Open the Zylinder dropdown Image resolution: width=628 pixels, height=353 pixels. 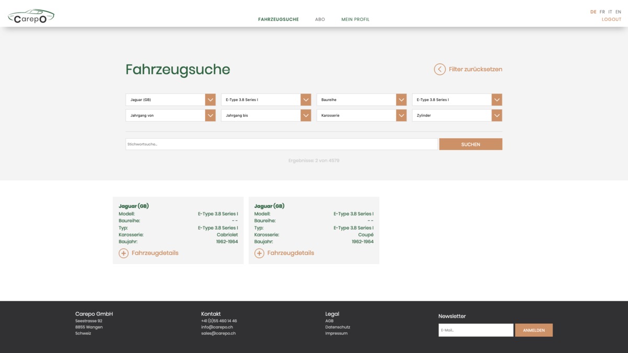[457, 116]
